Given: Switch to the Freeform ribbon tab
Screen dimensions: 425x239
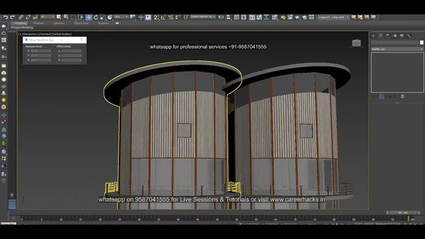Looking at the screenshot, I should pyautogui.click(x=39, y=23).
